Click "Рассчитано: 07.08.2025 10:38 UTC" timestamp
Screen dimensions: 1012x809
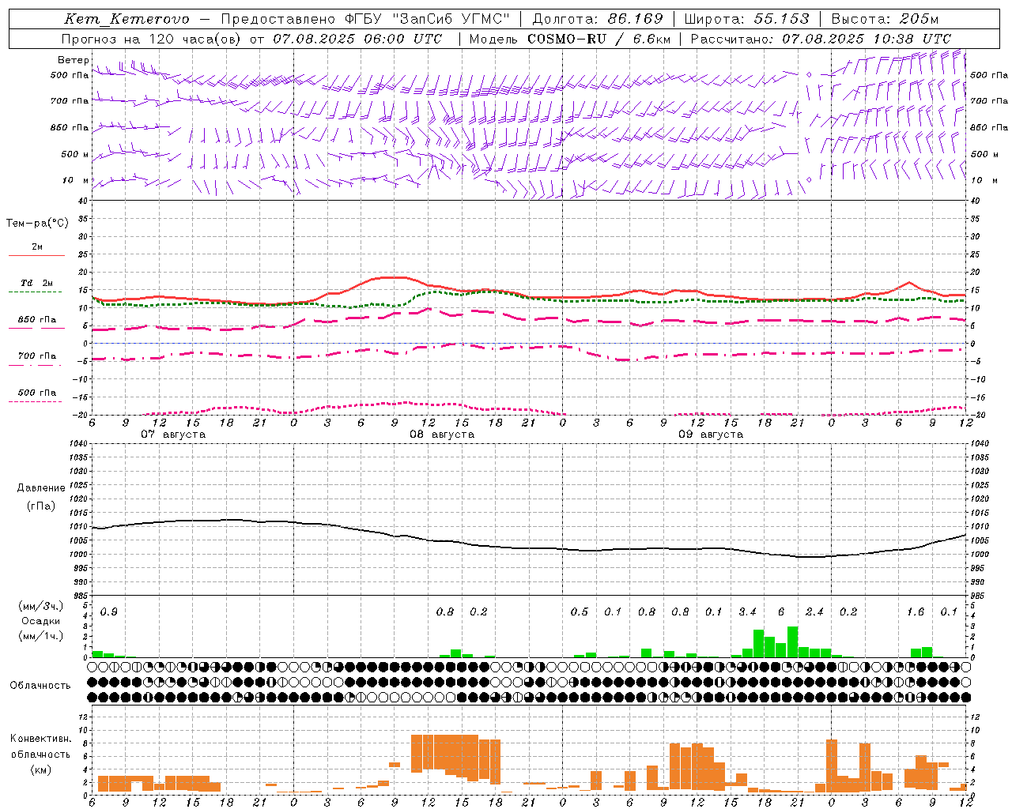pyautogui.click(x=821, y=39)
